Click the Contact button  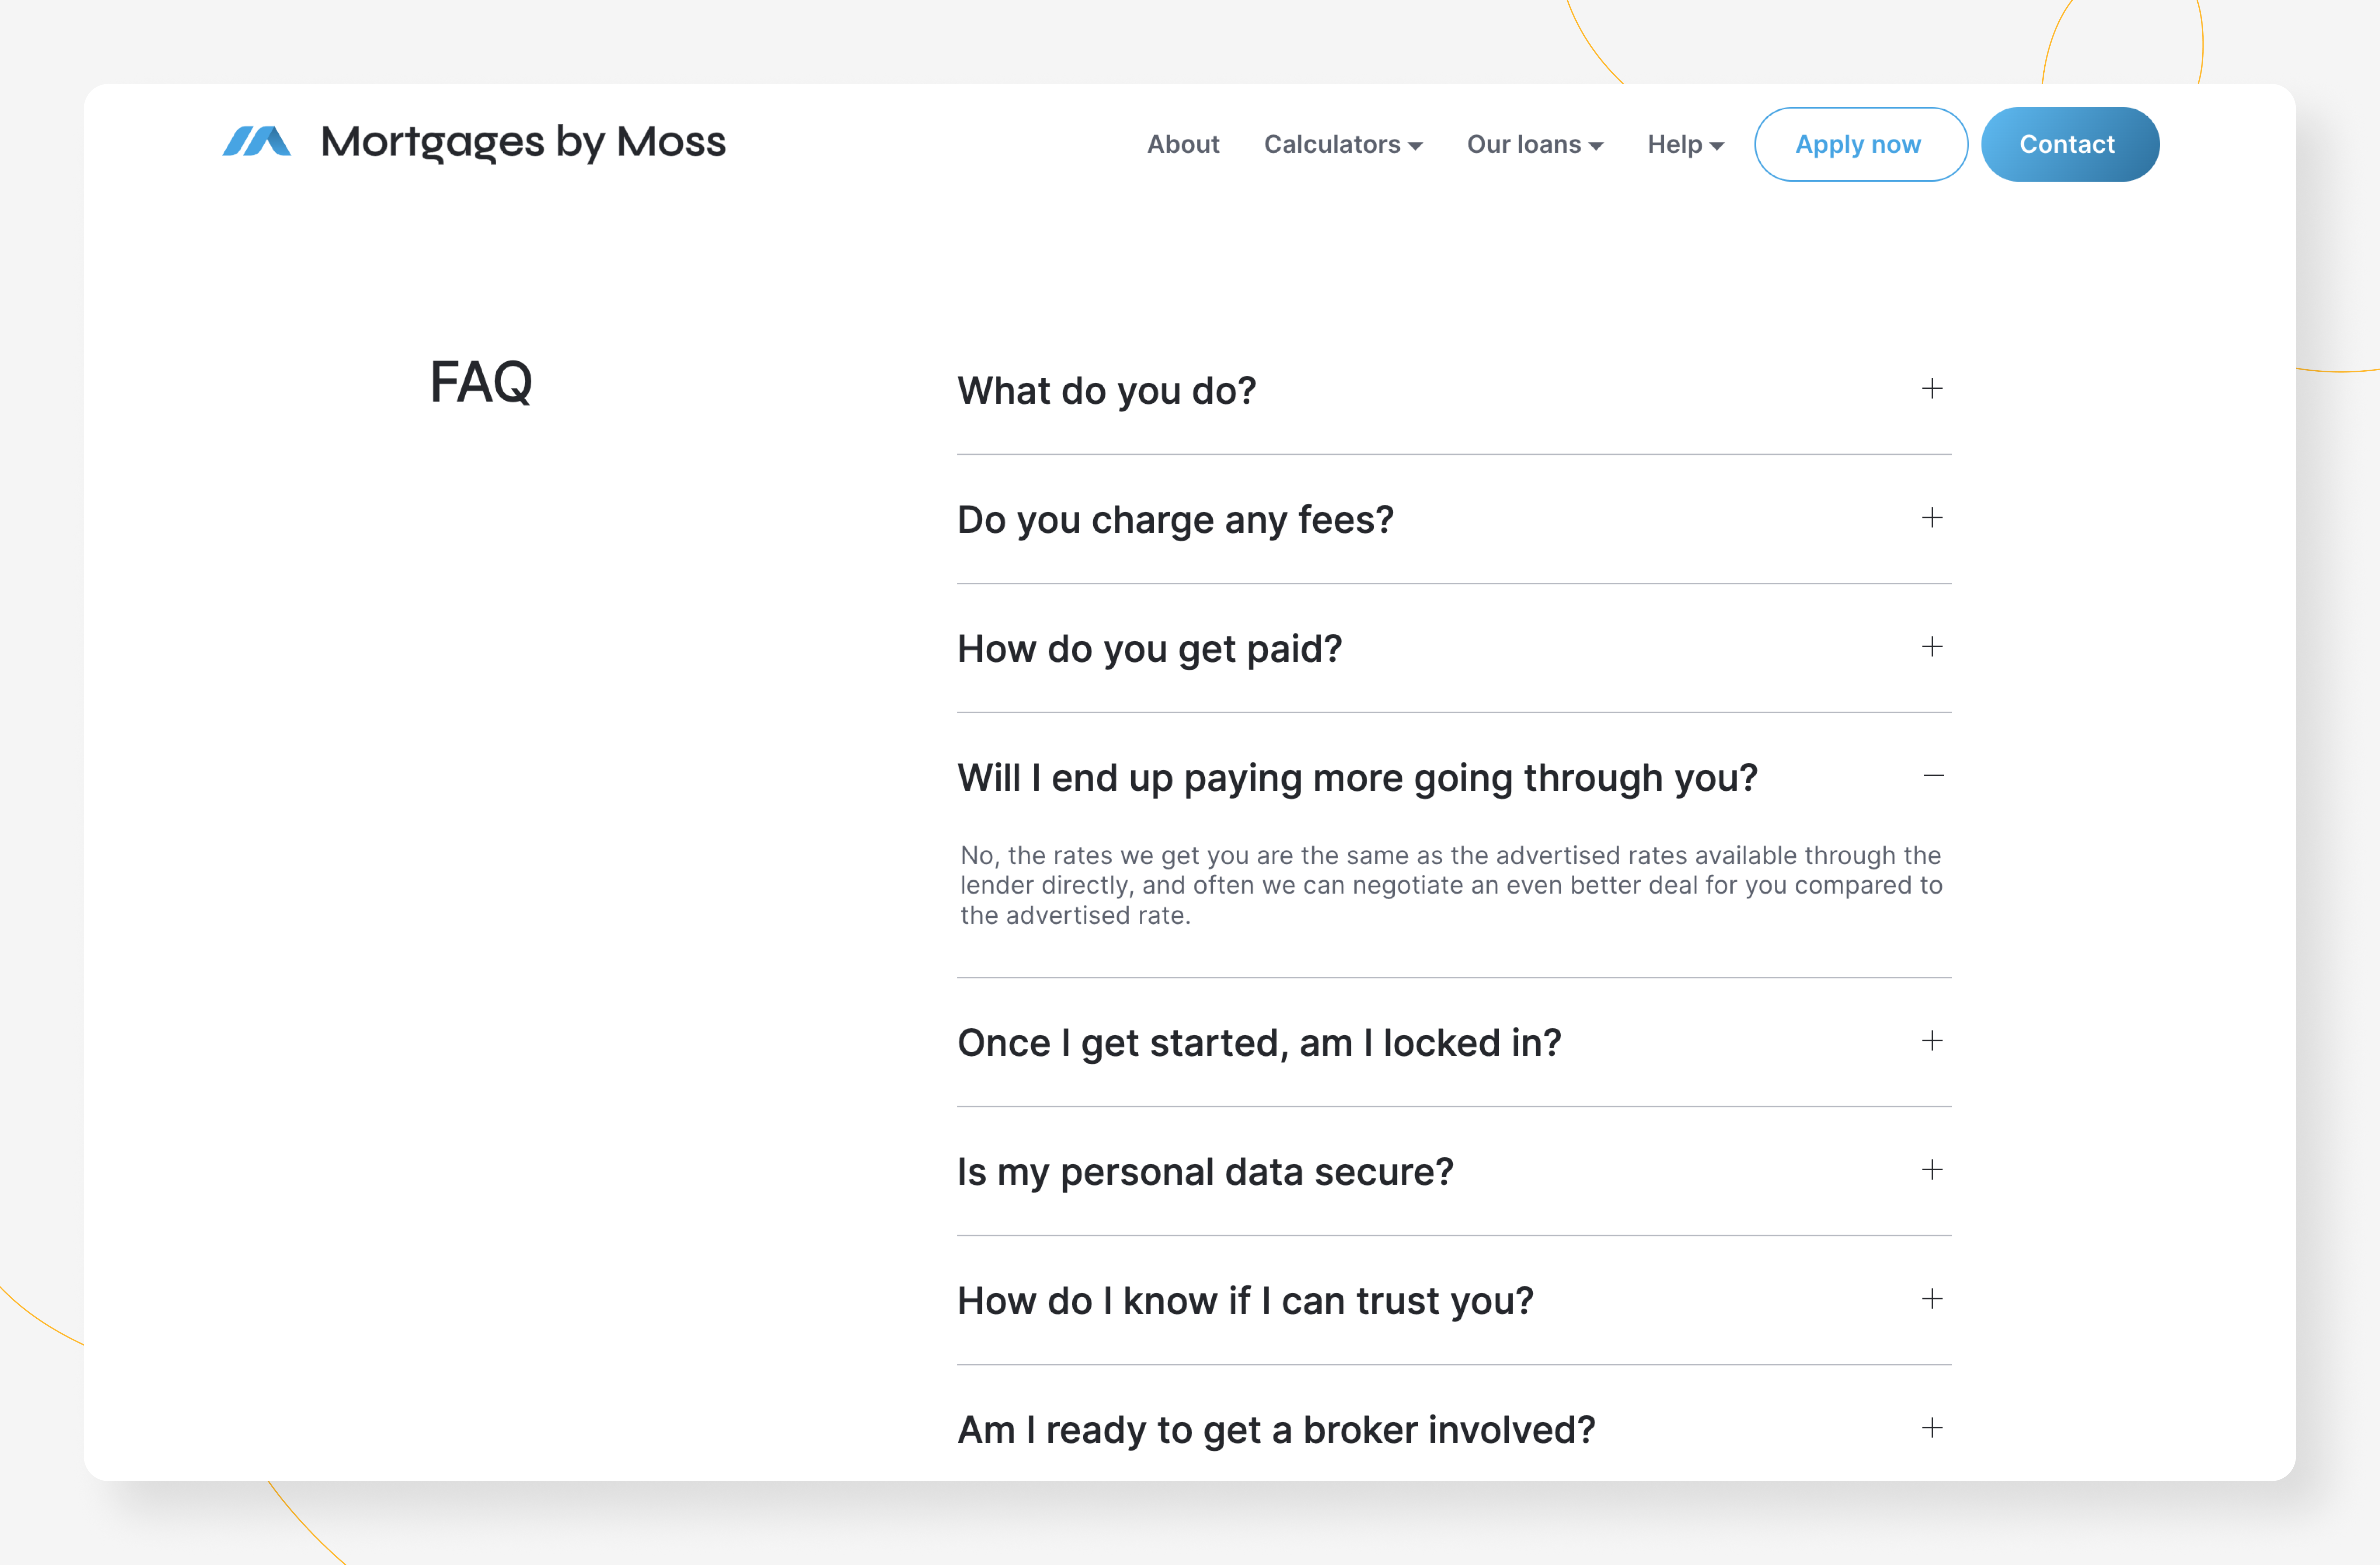(x=2070, y=144)
